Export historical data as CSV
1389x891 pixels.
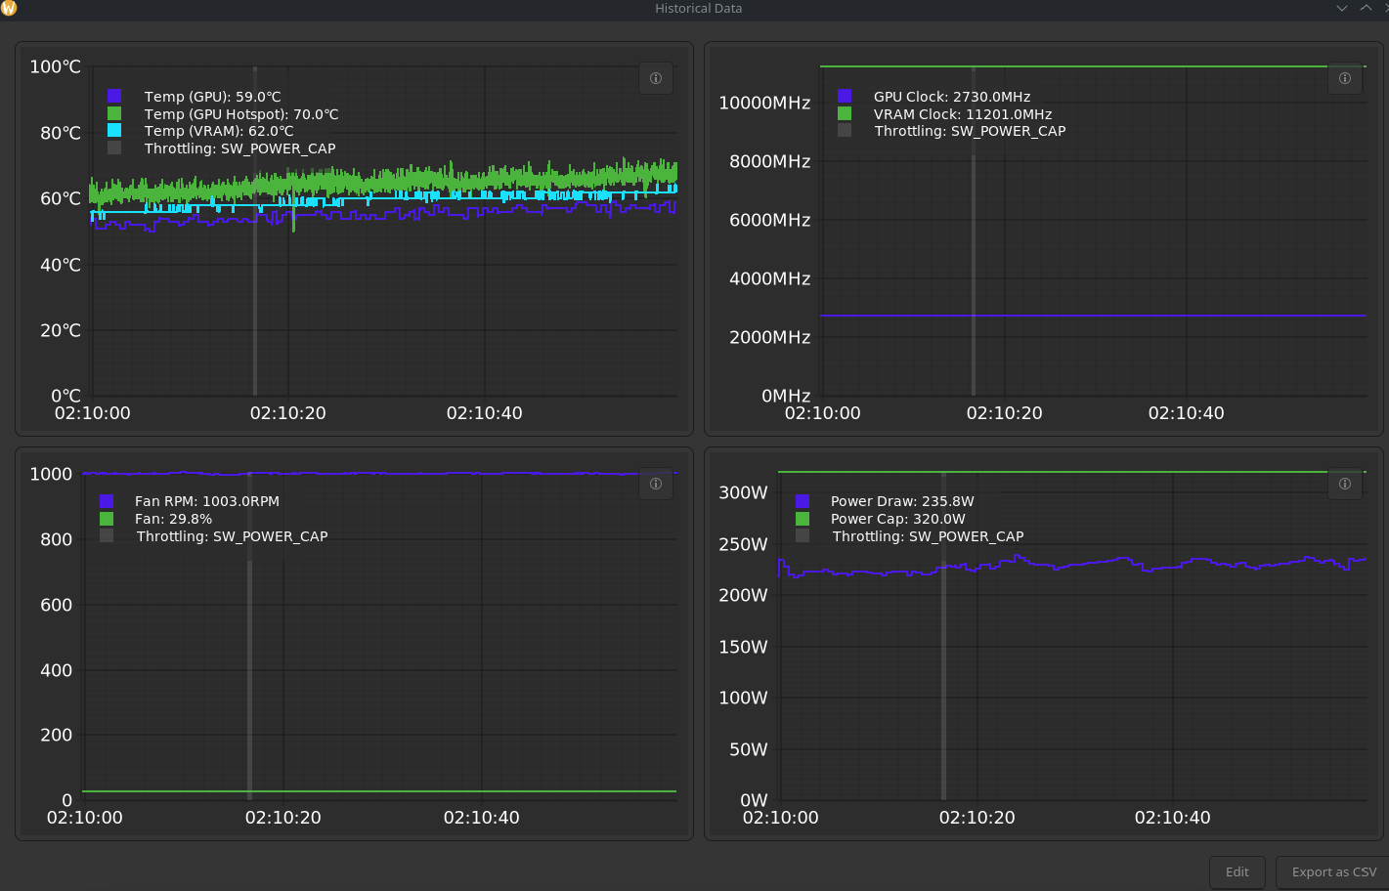pos(1333,872)
